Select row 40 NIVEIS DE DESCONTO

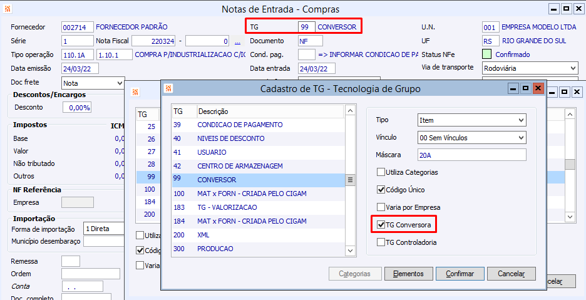pyautogui.click(x=258, y=138)
